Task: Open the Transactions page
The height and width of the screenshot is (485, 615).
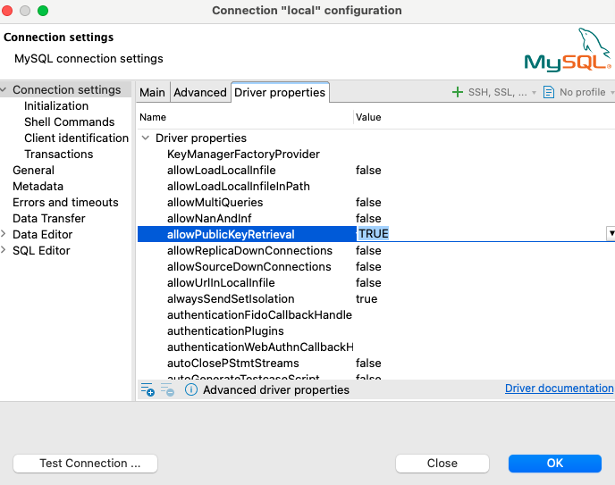Action: 59,154
